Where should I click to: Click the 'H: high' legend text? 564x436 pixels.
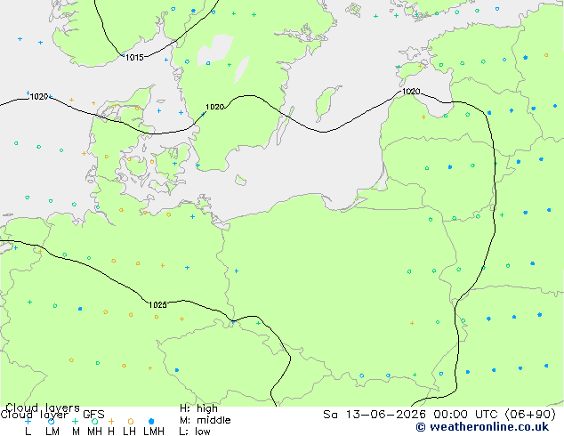[x=198, y=408]
